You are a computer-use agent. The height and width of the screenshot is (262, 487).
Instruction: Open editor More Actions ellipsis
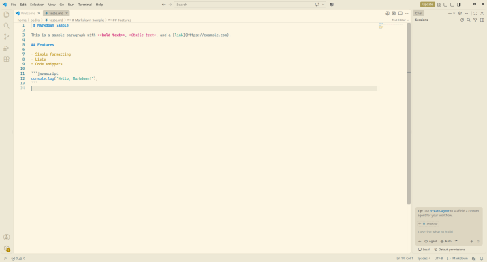[x=407, y=14]
